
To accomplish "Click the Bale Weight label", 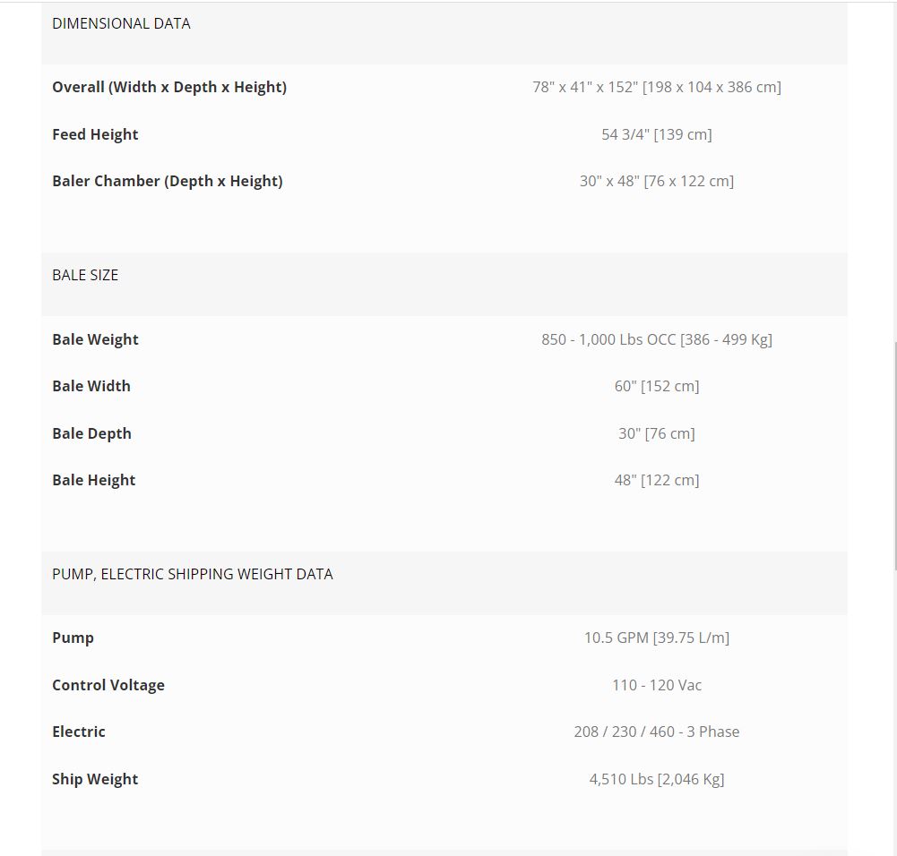I will click(x=95, y=339).
